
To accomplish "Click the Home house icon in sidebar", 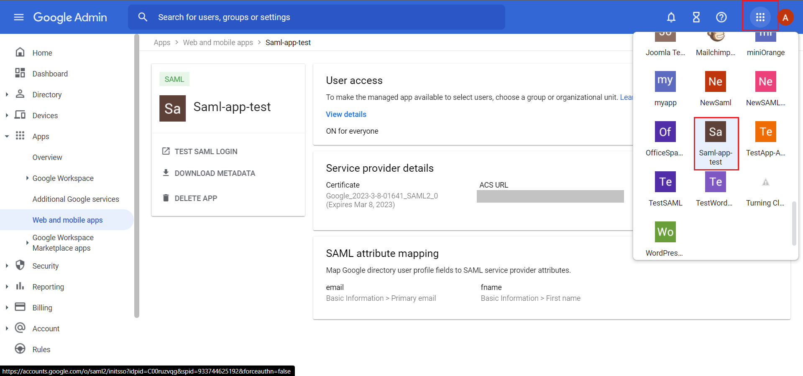I will click(x=20, y=52).
